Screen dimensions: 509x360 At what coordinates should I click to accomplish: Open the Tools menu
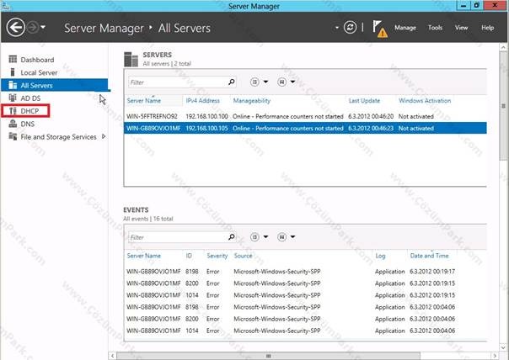pos(435,28)
